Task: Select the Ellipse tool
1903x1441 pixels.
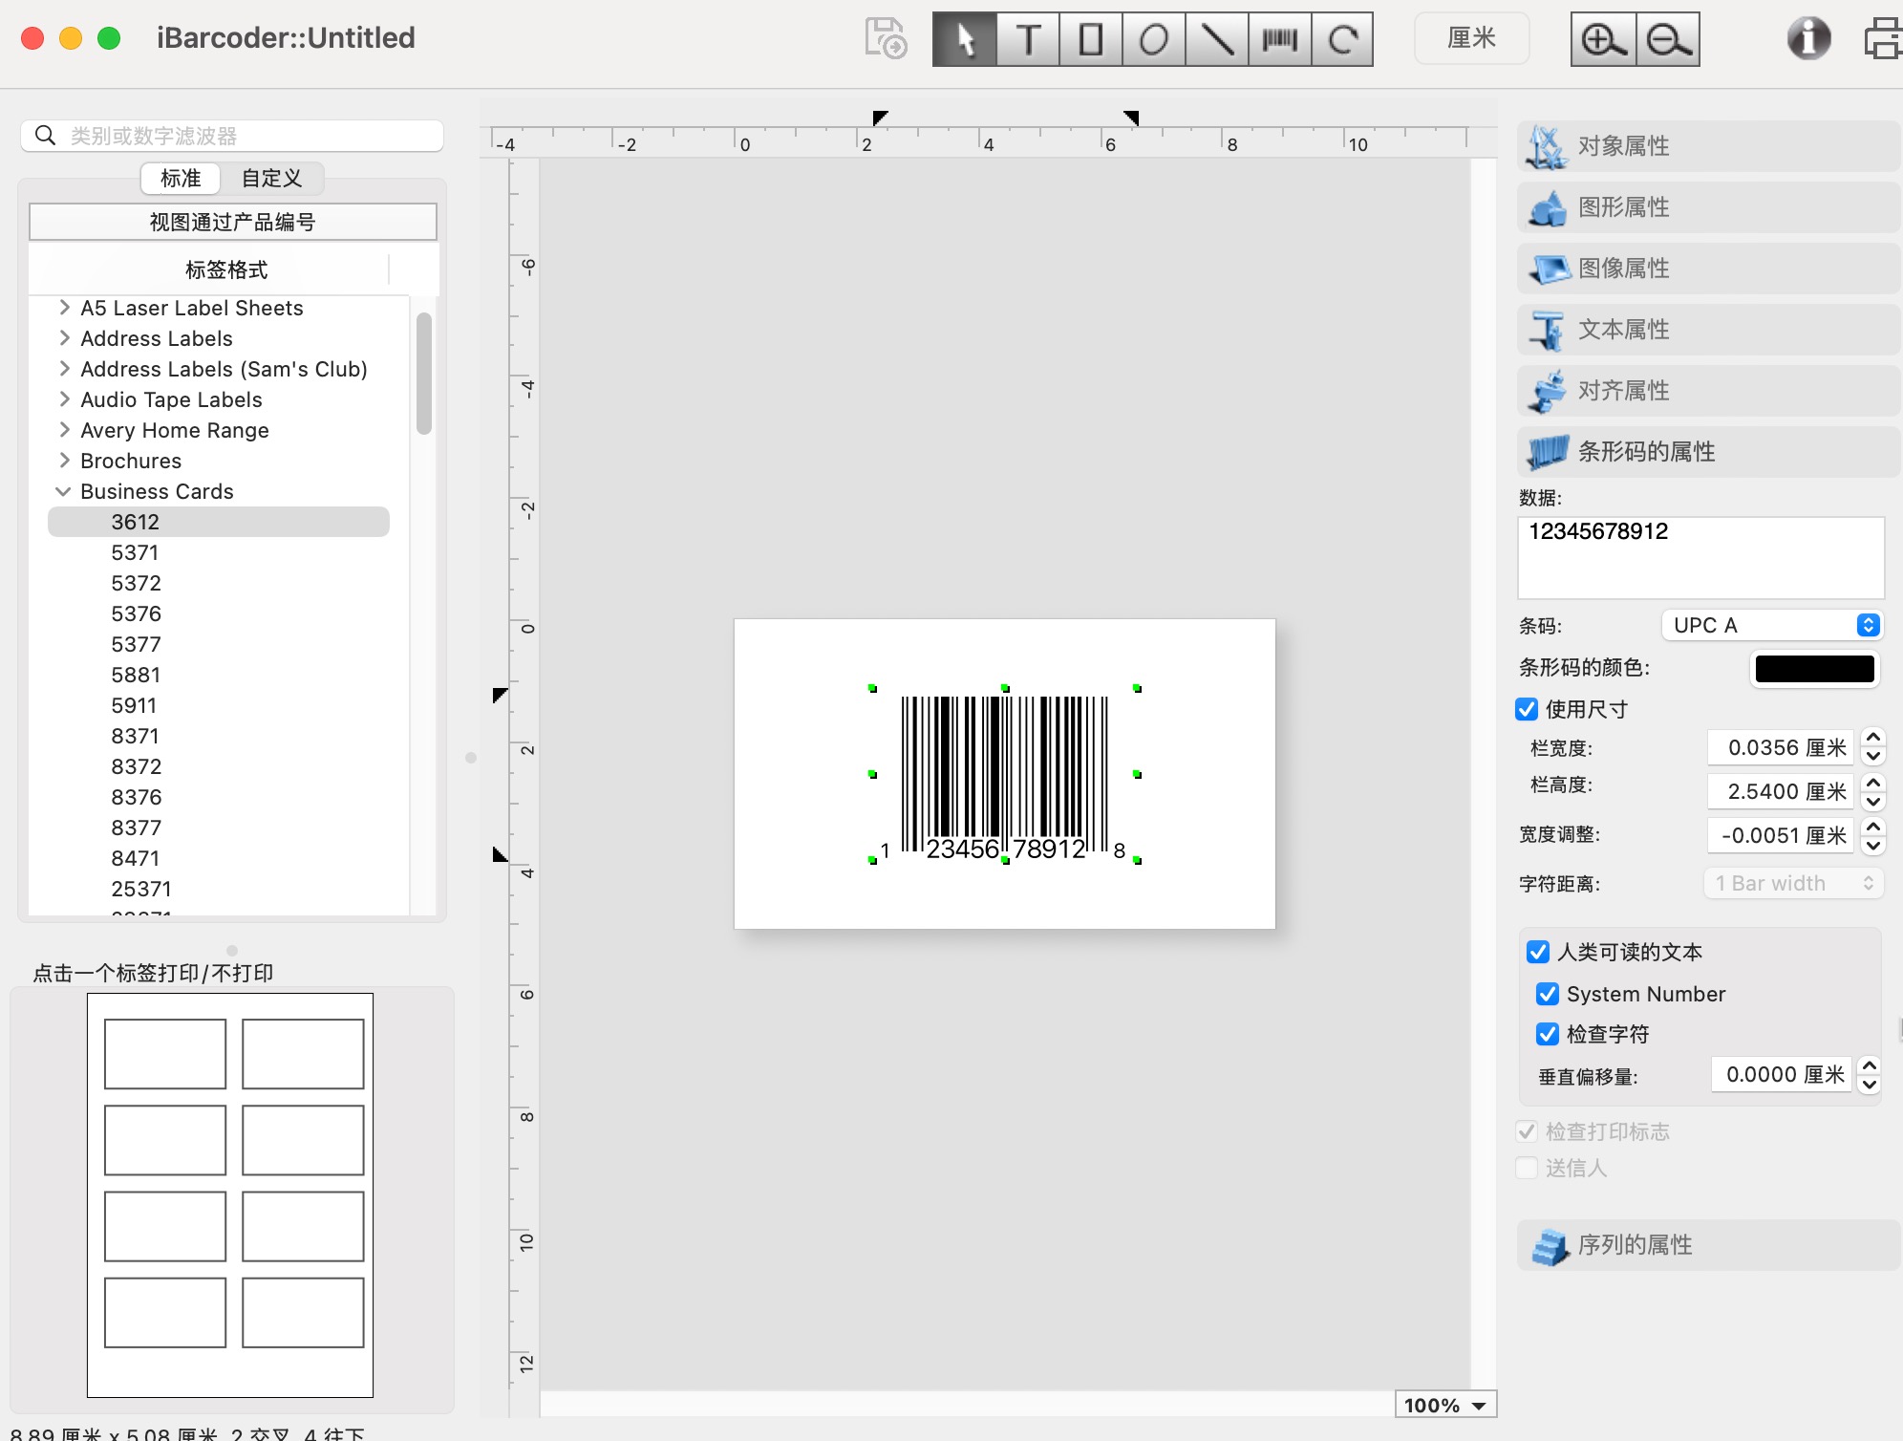Action: [x=1154, y=39]
